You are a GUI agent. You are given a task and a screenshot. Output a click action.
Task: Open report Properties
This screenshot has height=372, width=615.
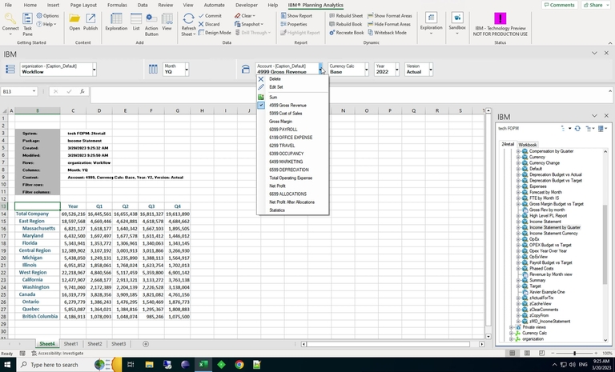pyautogui.click(x=294, y=24)
